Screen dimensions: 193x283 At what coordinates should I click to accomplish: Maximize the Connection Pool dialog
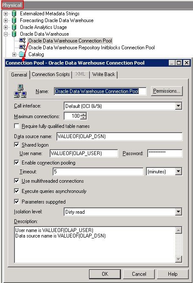[179, 63]
